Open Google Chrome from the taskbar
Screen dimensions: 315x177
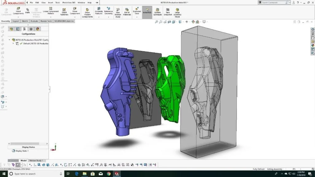tap(109, 174)
